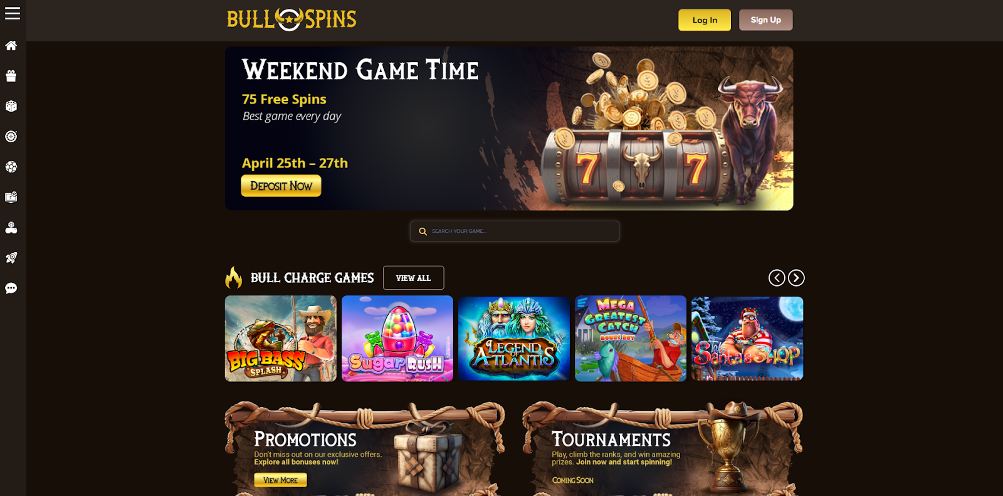
Task: Open the live casino screen icon
Action: 11,197
